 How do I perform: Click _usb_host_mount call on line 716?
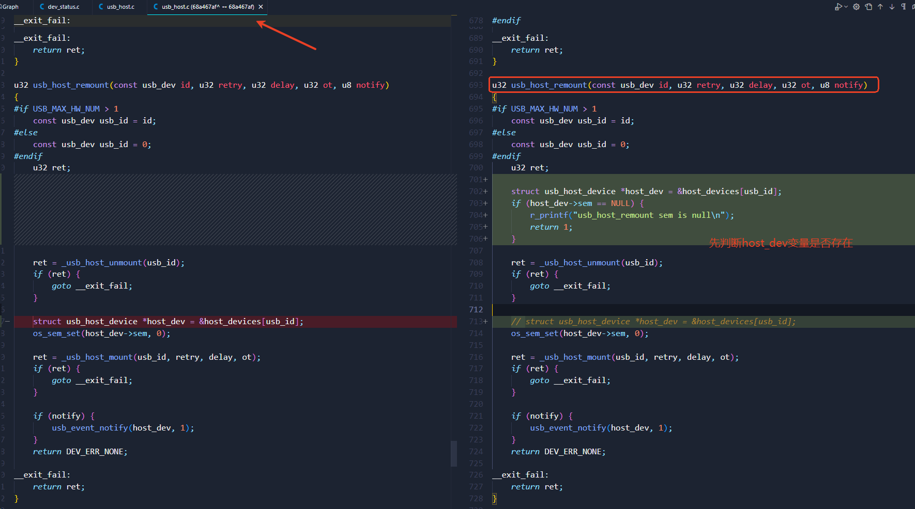tap(639, 357)
